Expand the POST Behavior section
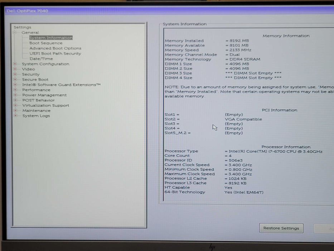This screenshot has height=251, width=334. tap(15, 100)
